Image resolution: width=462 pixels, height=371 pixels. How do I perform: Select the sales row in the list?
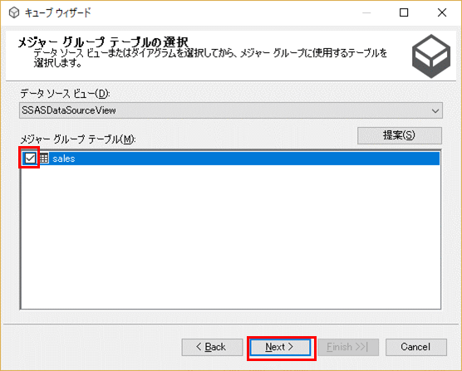231,159
